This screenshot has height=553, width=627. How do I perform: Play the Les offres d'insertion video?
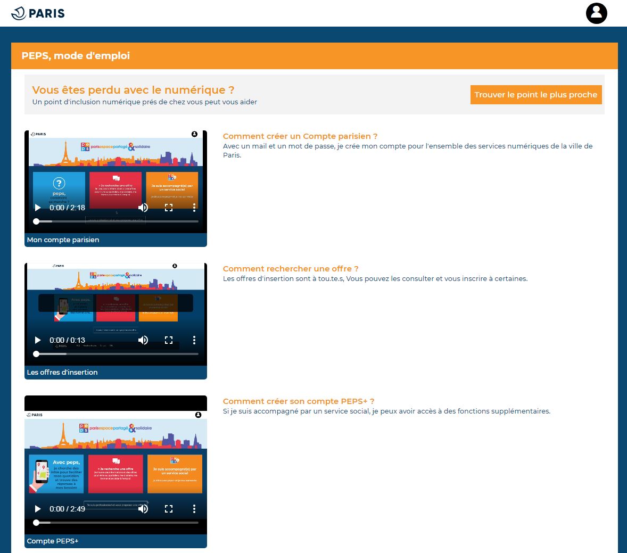coord(38,340)
